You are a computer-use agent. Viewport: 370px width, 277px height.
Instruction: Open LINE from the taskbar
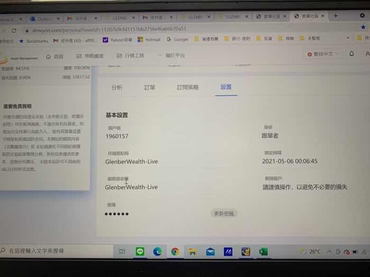140,251
